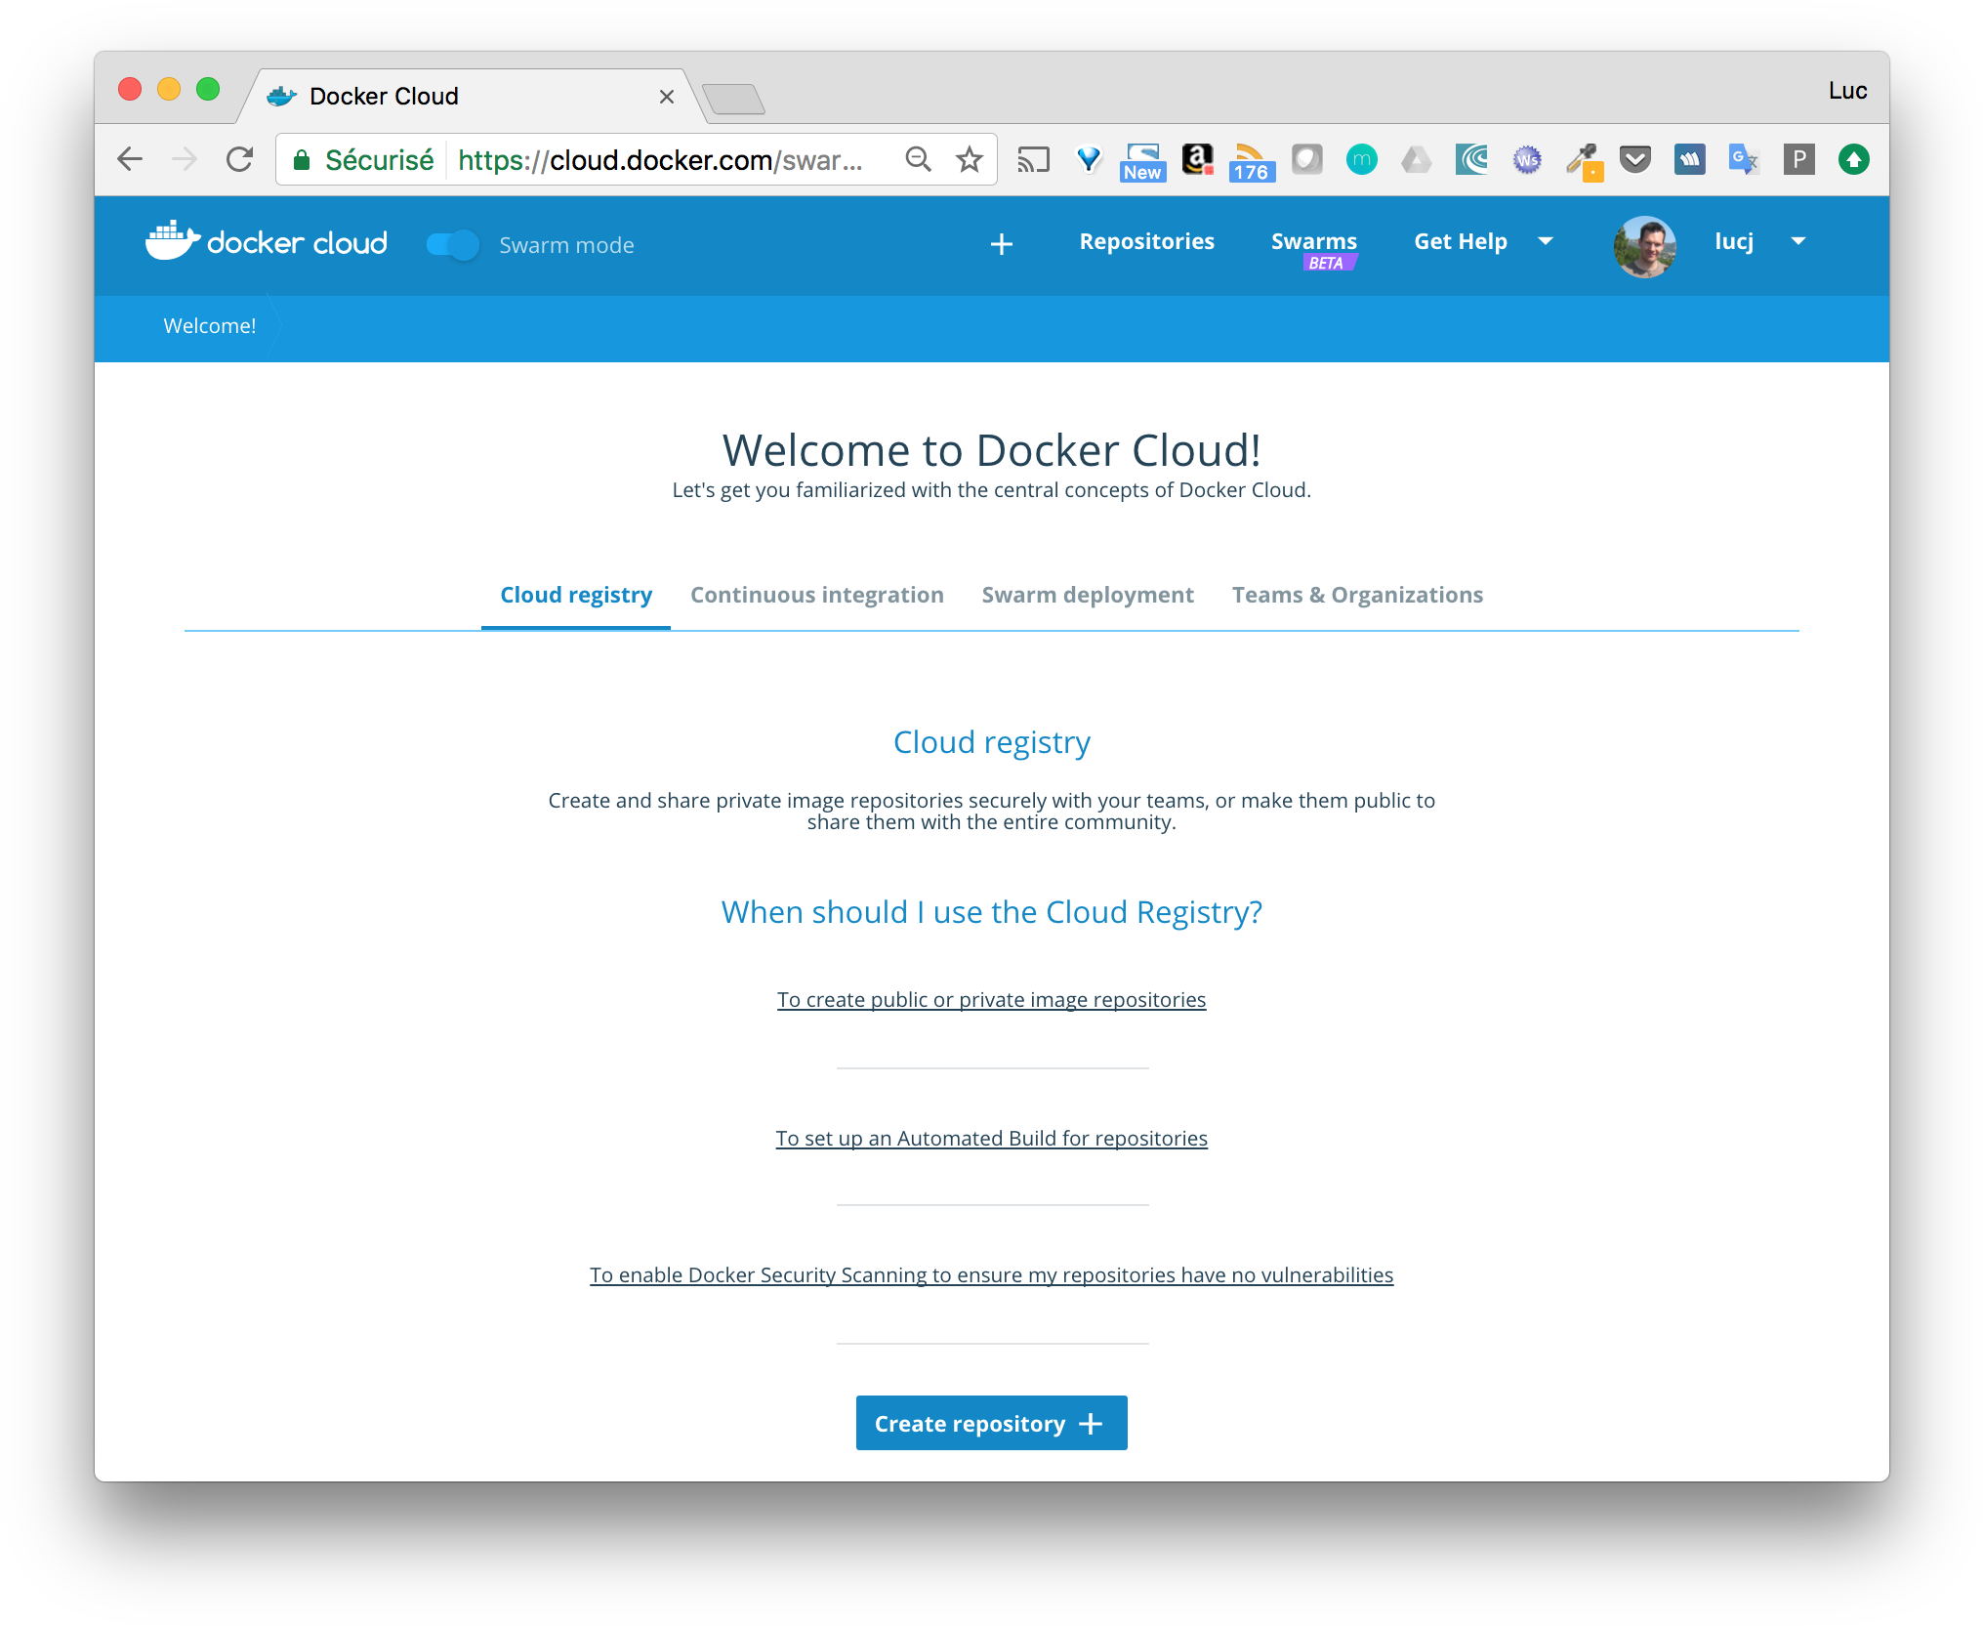1983x1626 pixels.
Task: Click the teal swirl extension icon
Action: click(x=1471, y=159)
